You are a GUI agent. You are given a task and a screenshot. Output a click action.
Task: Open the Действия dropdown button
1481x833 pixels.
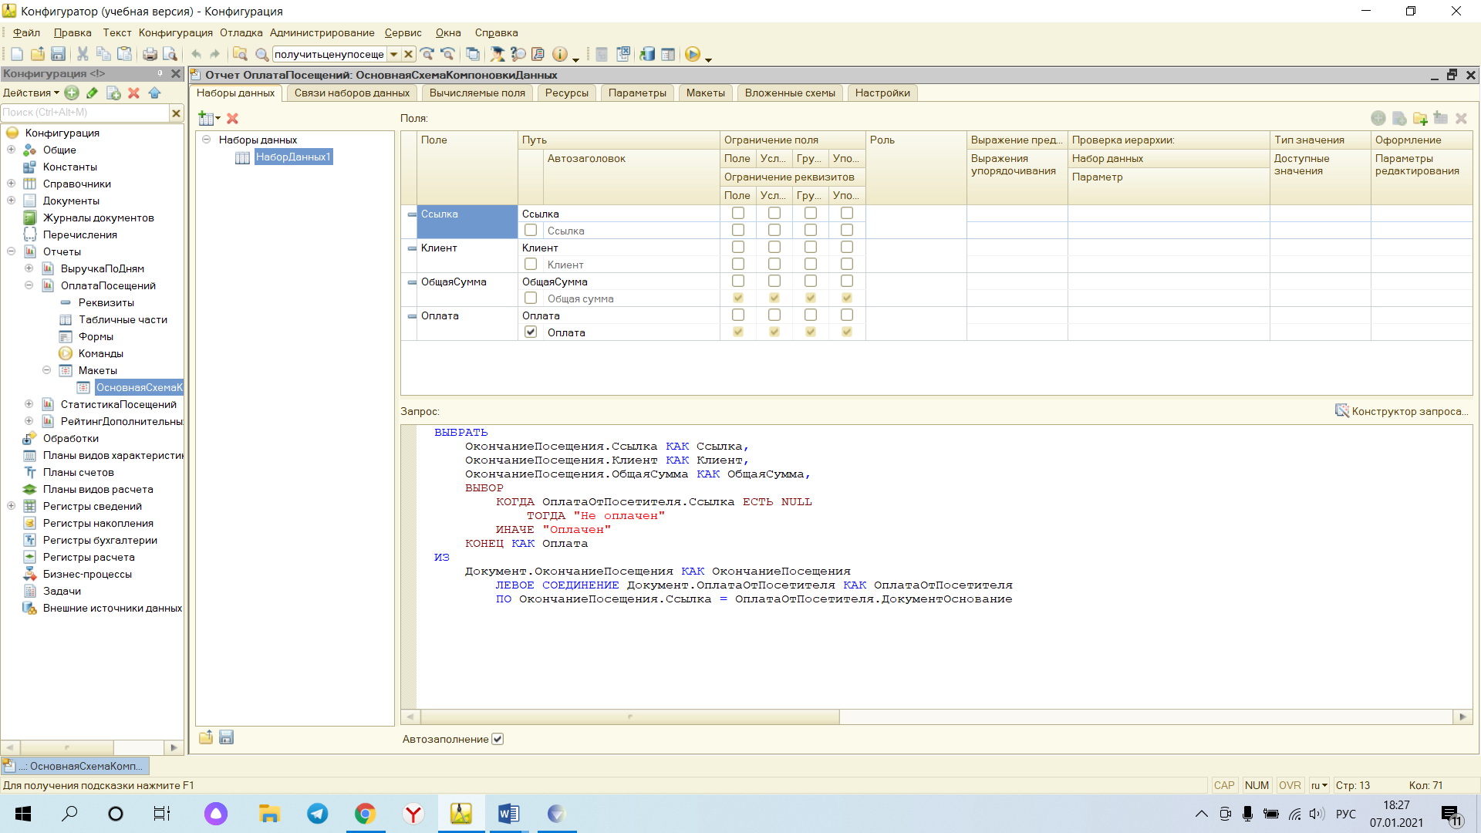31,93
